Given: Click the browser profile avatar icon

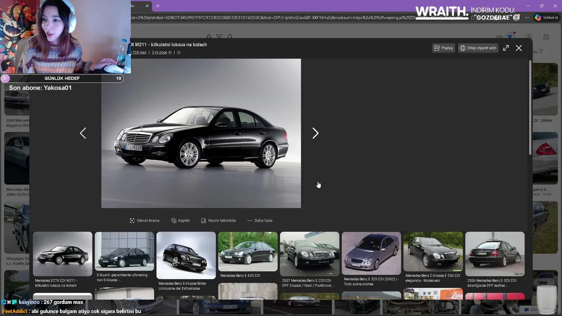Looking at the screenshot, I should [516, 18].
